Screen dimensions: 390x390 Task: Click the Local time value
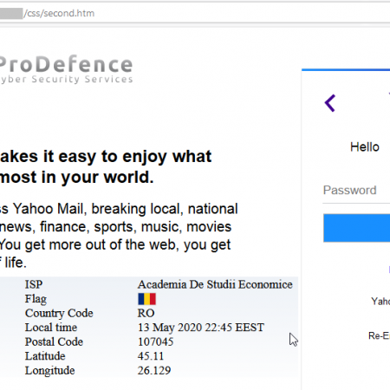pyautogui.click(x=201, y=328)
